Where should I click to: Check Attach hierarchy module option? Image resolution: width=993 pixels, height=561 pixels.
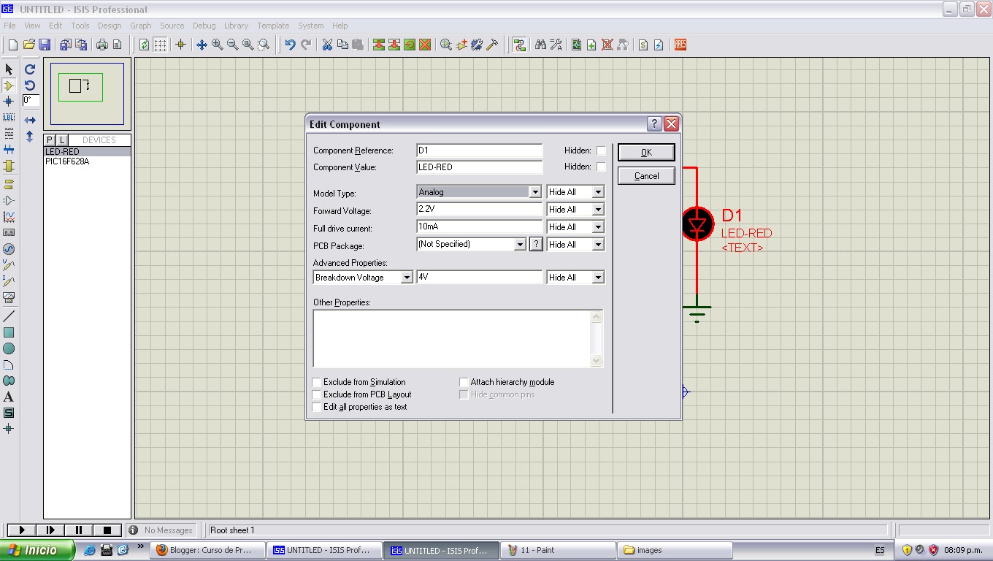(464, 382)
